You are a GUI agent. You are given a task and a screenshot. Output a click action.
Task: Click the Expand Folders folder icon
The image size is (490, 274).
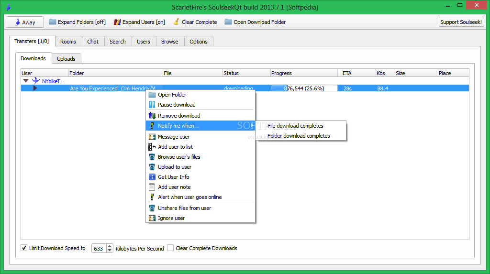(53, 22)
